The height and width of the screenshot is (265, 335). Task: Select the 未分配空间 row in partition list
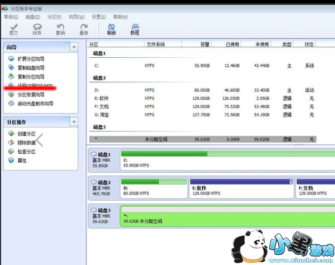tap(202, 139)
